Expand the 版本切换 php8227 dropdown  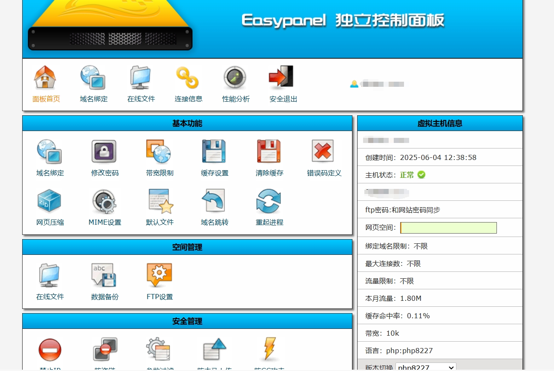pos(426,367)
